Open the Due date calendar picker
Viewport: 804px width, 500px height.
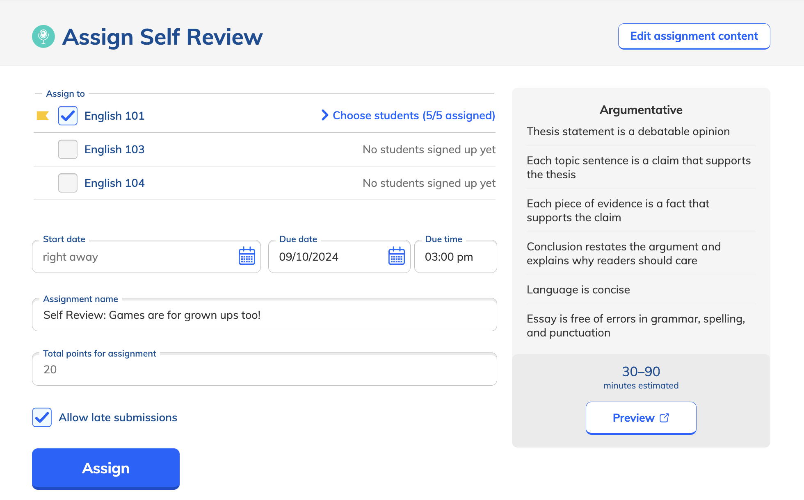[x=396, y=257]
